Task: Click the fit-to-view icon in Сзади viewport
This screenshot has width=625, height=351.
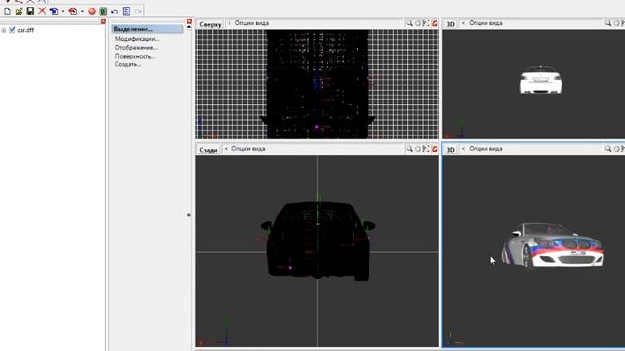Action: (426, 149)
